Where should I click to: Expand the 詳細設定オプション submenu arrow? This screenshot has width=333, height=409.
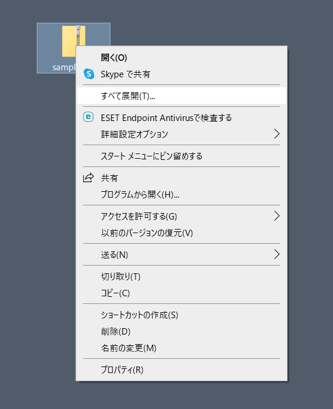pos(277,134)
